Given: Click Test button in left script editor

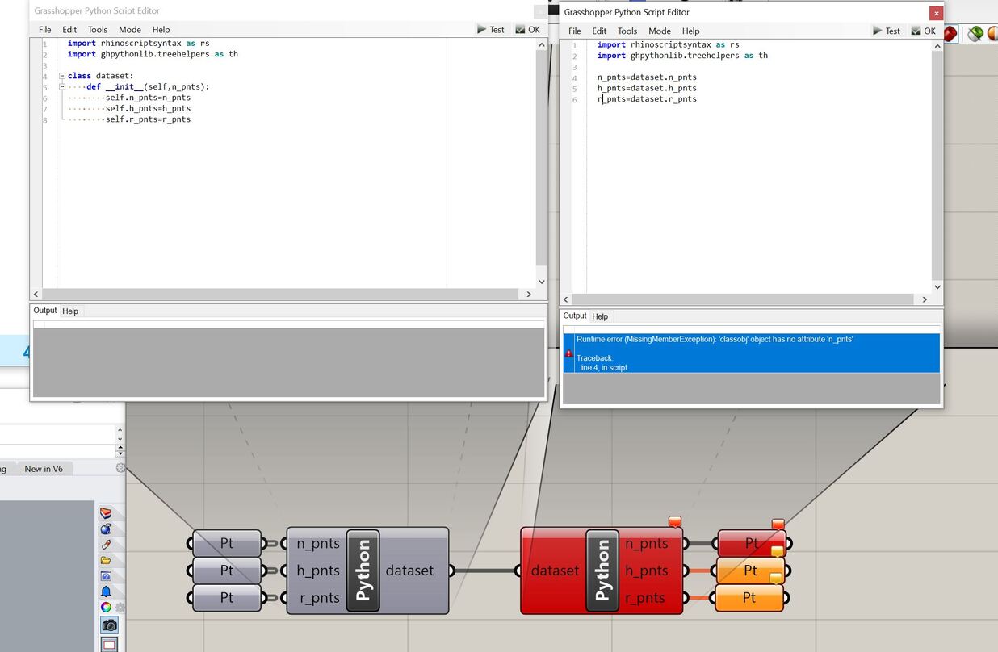Looking at the screenshot, I should click(x=491, y=30).
